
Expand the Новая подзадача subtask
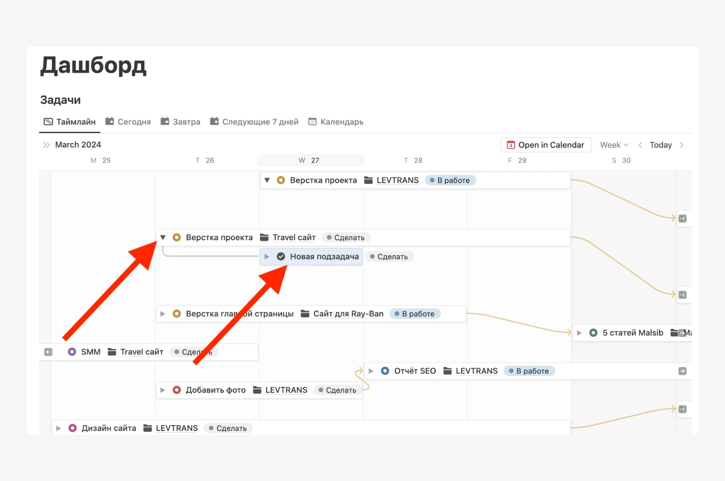[267, 256]
